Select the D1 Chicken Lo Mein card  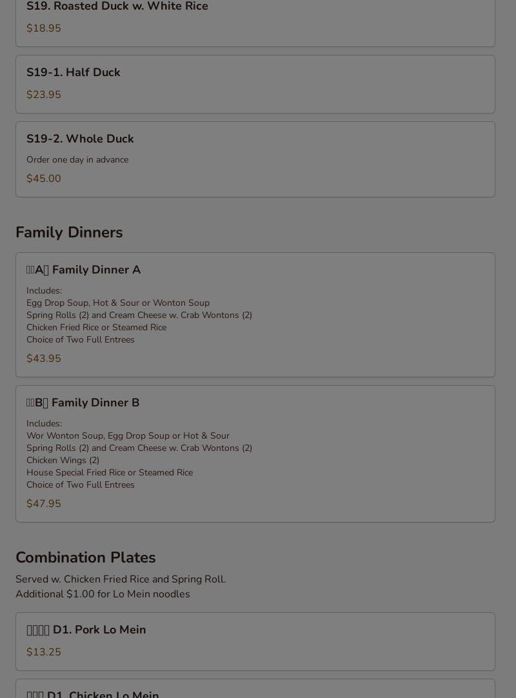tap(255, 689)
